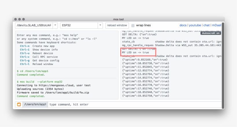
Task: Click the orange folder icon beside path
Action: click(x=19, y=104)
